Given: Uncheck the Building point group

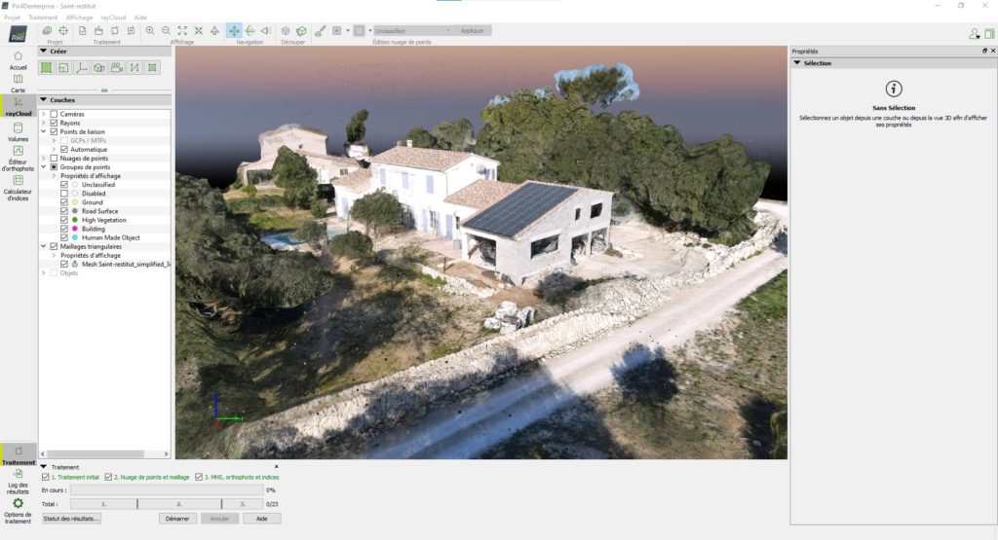Looking at the screenshot, I should [x=64, y=229].
